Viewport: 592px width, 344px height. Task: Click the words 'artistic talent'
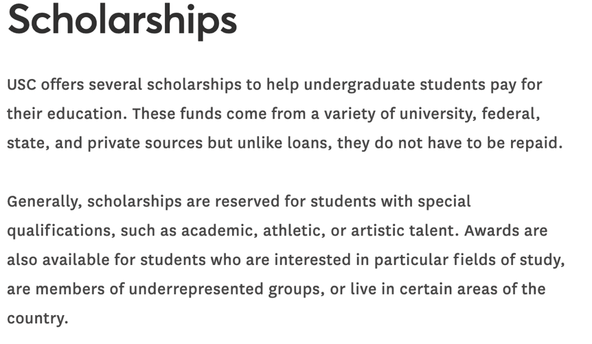[x=405, y=231]
